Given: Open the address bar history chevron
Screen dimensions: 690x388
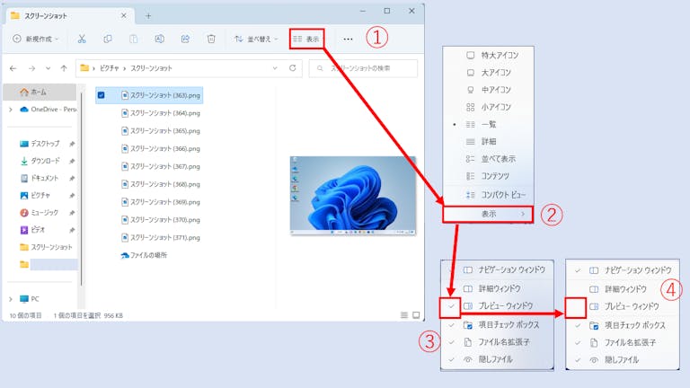Looking at the screenshot, I should coord(275,68).
